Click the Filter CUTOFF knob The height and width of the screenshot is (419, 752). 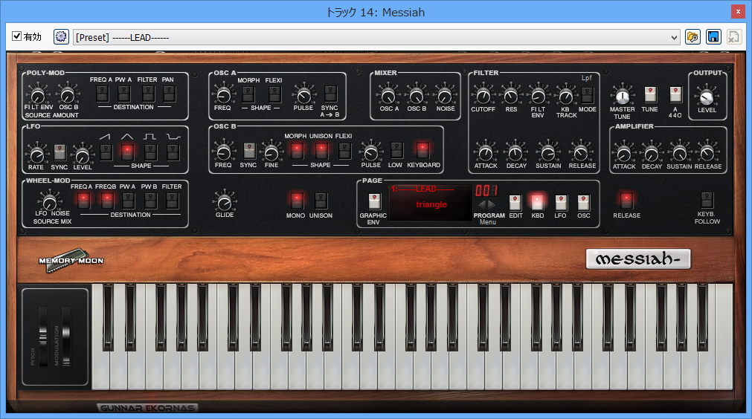[483, 95]
